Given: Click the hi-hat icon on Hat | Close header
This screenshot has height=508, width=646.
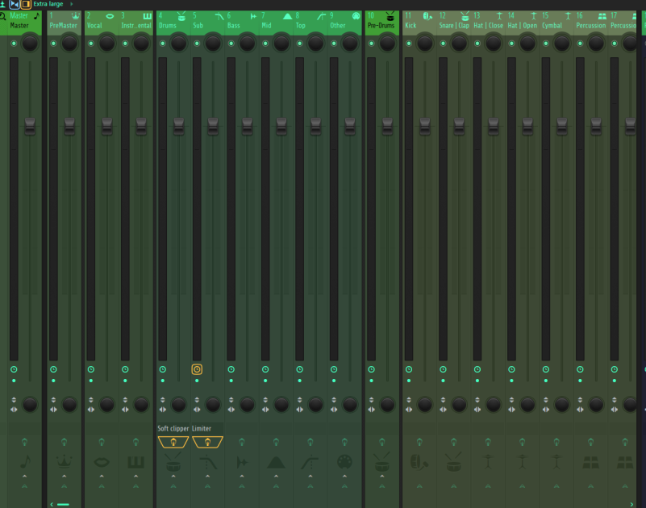Looking at the screenshot, I should coord(499,16).
